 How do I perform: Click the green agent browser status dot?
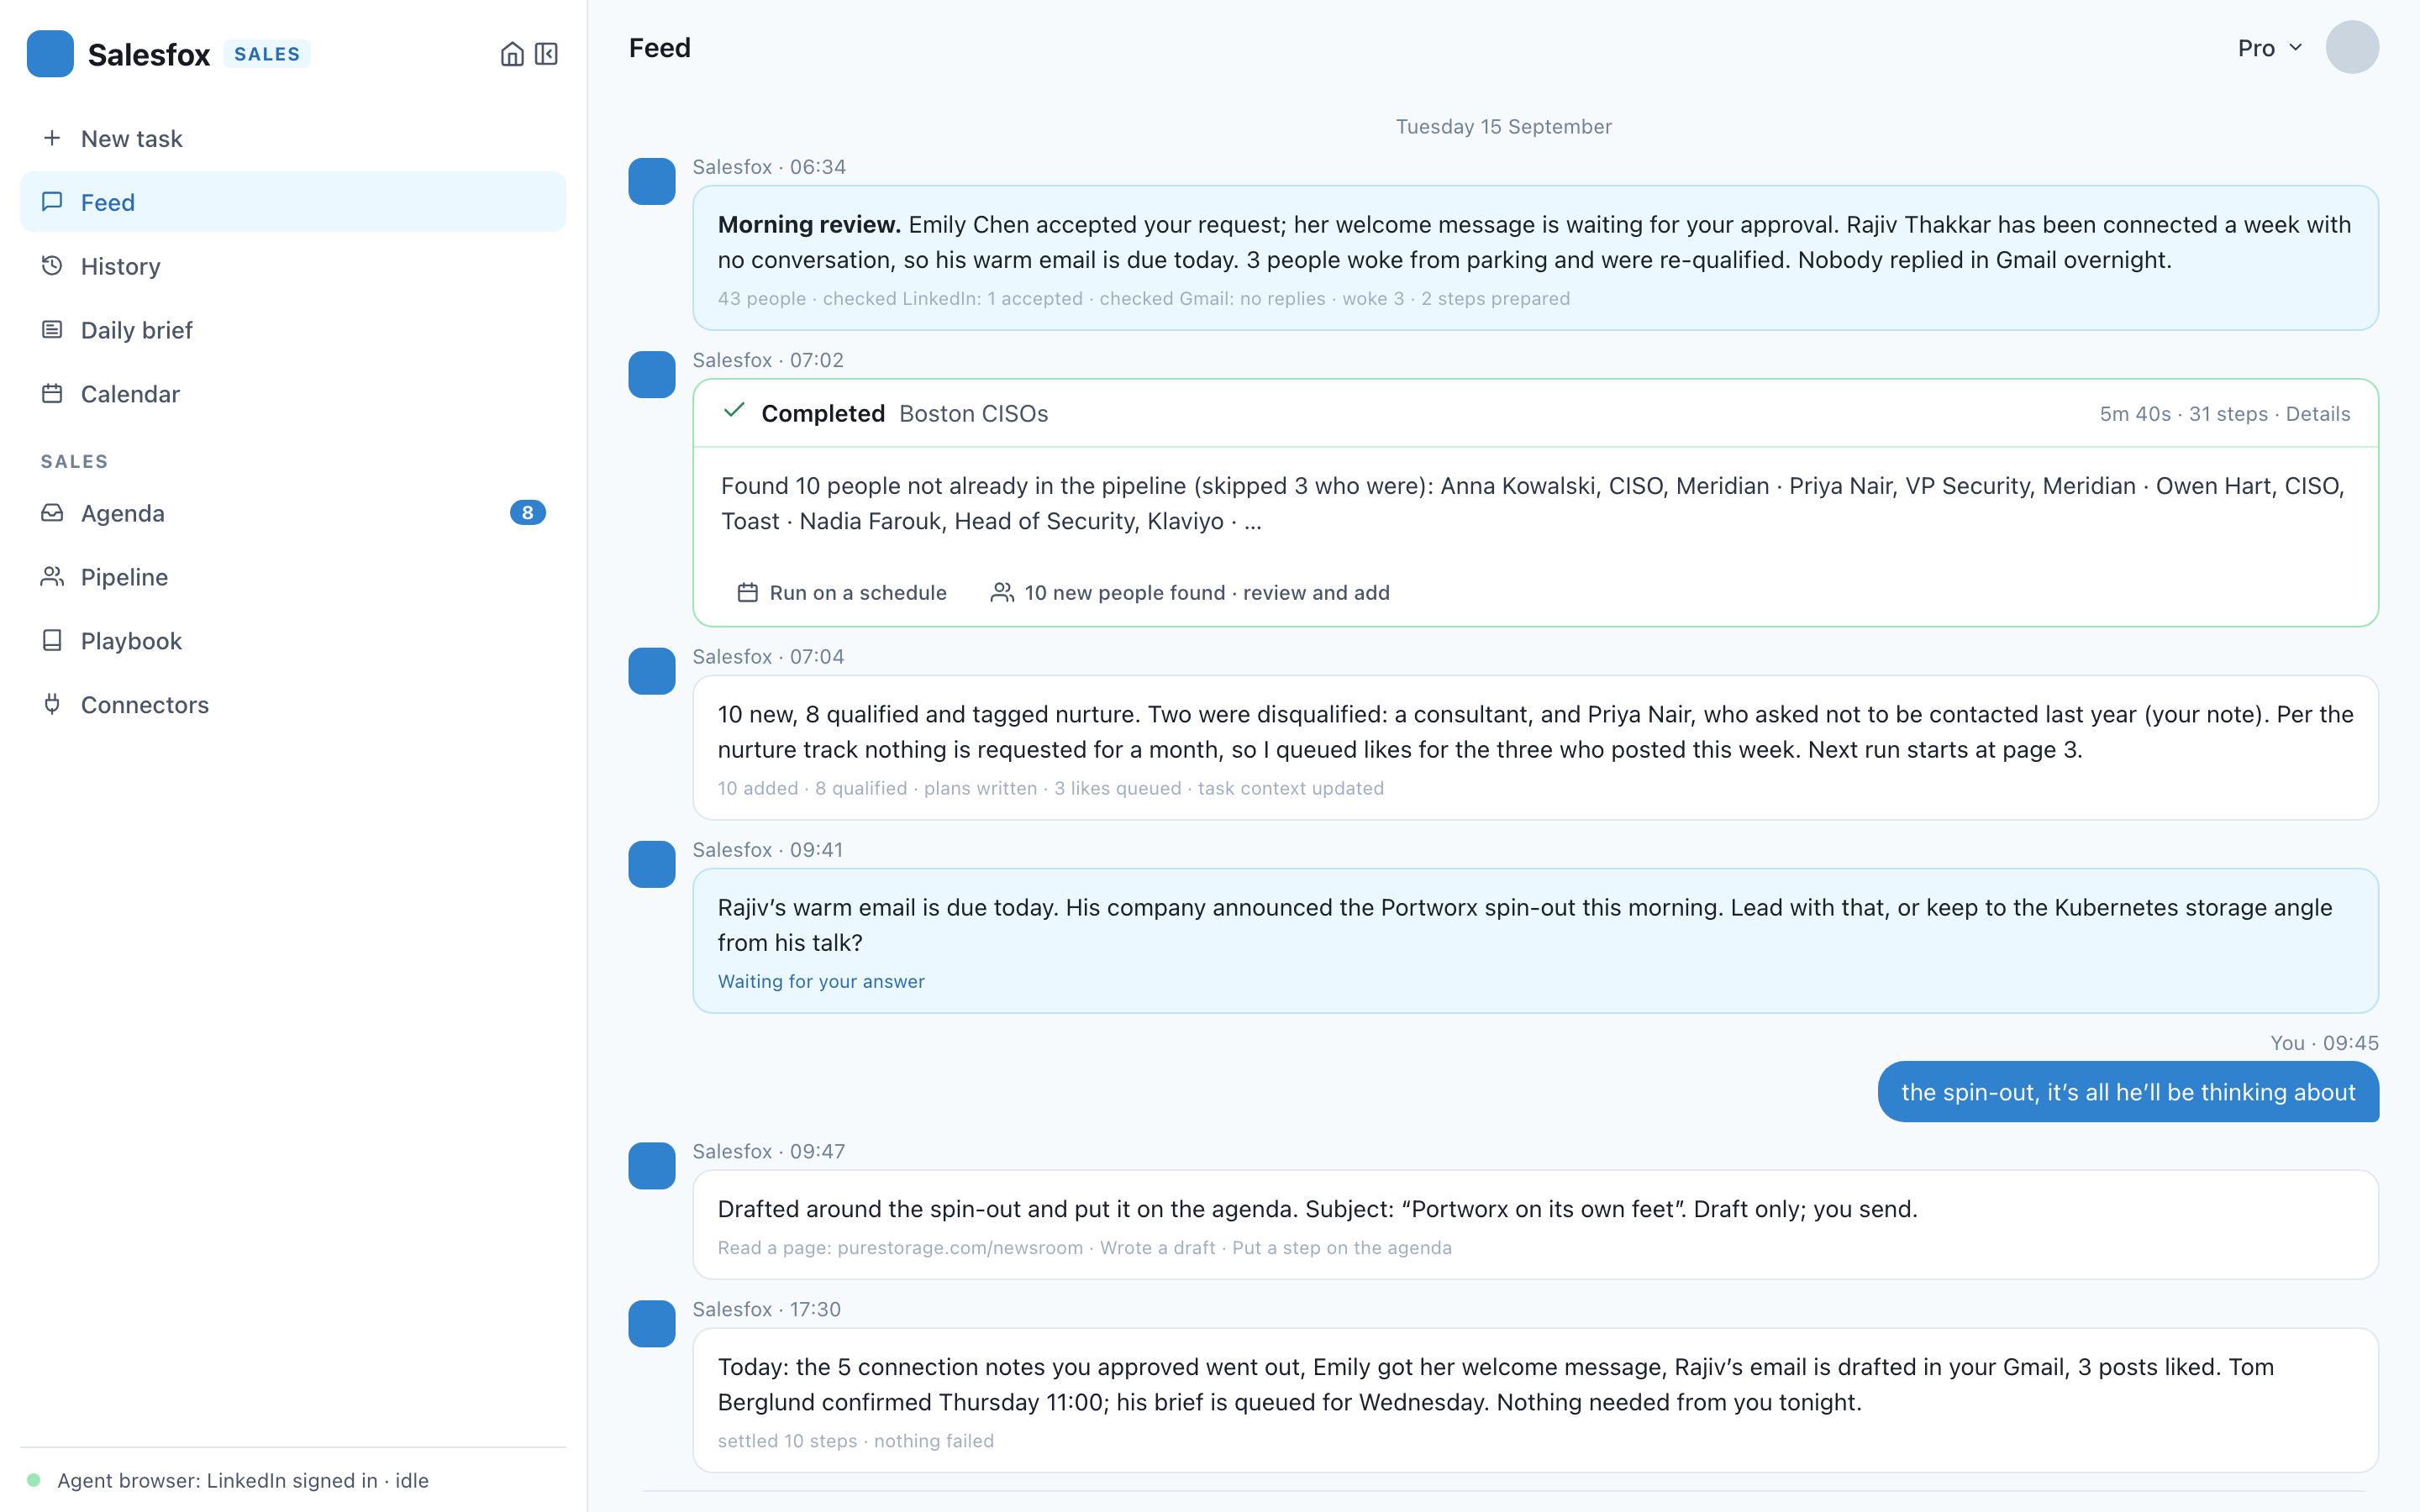(x=34, y=1480)
